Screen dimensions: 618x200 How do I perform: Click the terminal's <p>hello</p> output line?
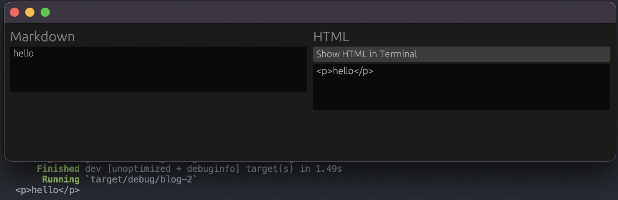tap(47, 190)
